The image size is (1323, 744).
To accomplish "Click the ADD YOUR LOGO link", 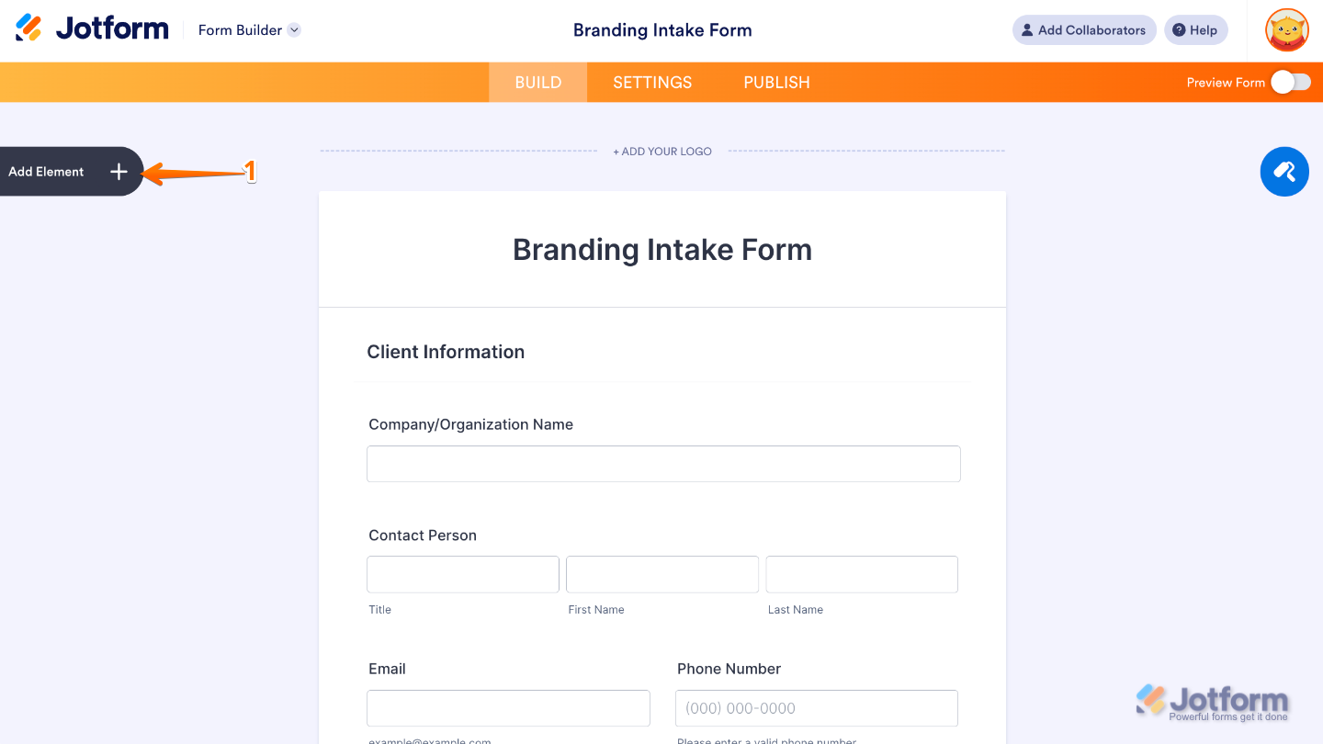I will point(662,151).
